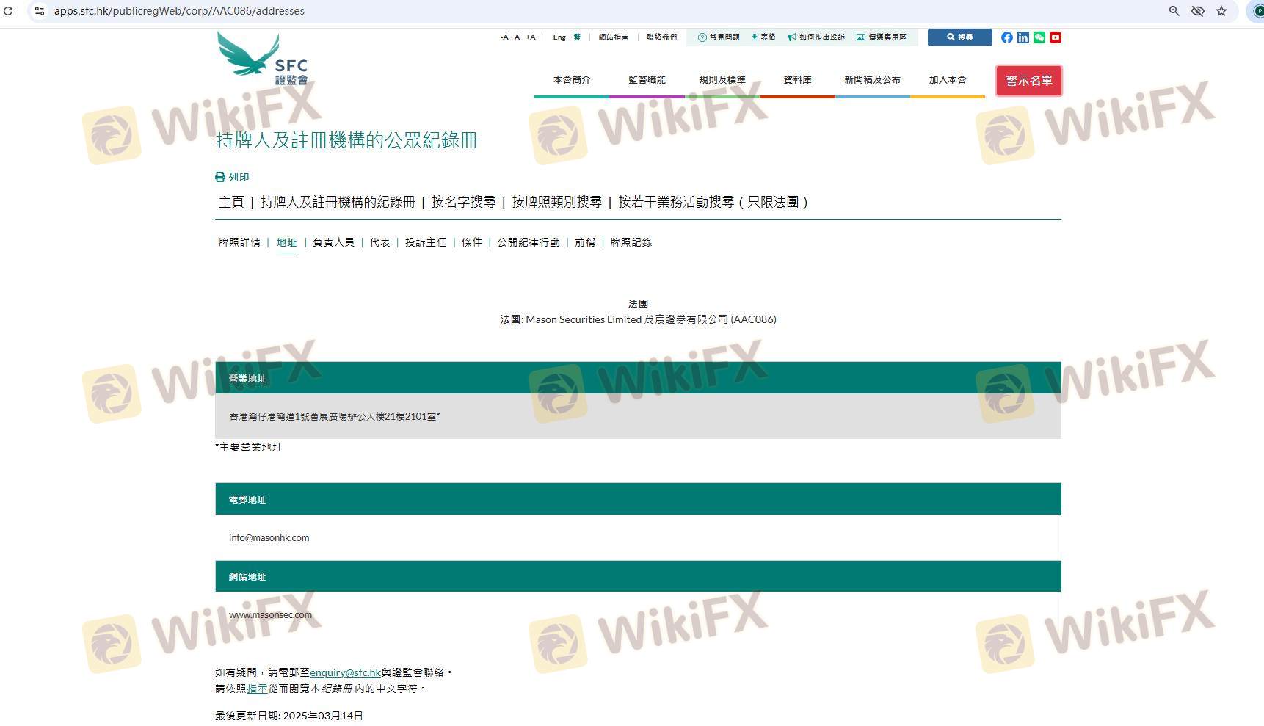
Task: Click the 香港灣仔港灣道1號 business address text
Action: tap(335, 416)
